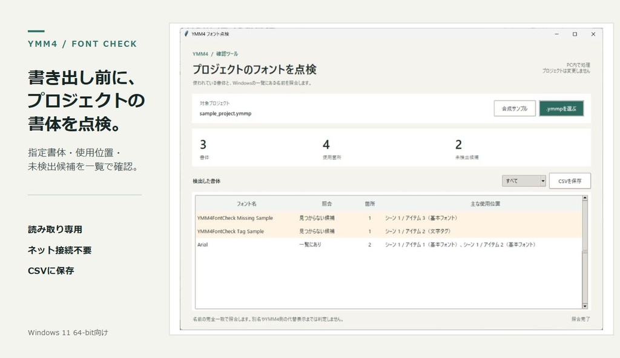Click the YMM4 / FONT CHECK title
The image size is (620, 358).
[82, 44]
